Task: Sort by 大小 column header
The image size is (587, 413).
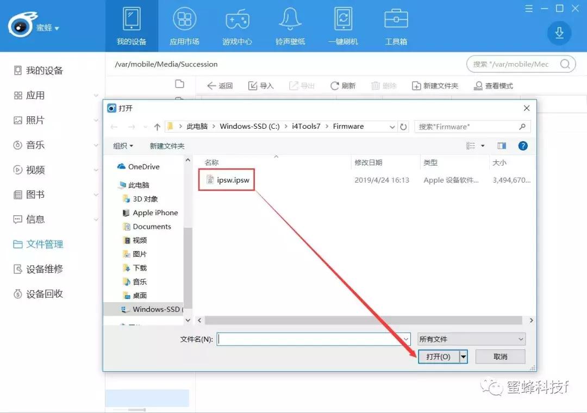Action: tap(499, 162)
